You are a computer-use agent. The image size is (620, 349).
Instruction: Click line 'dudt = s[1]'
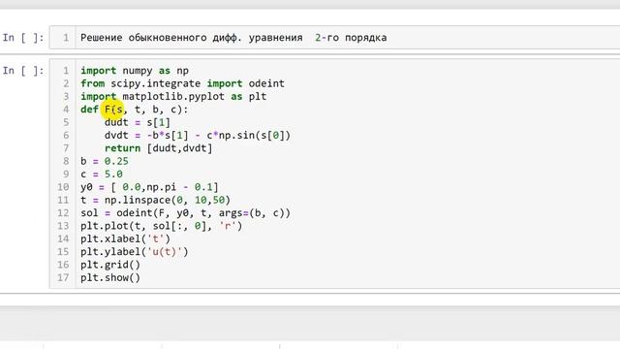pos(138,122)
